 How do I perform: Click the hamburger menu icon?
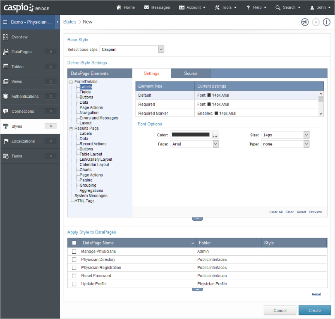point(5,22)
